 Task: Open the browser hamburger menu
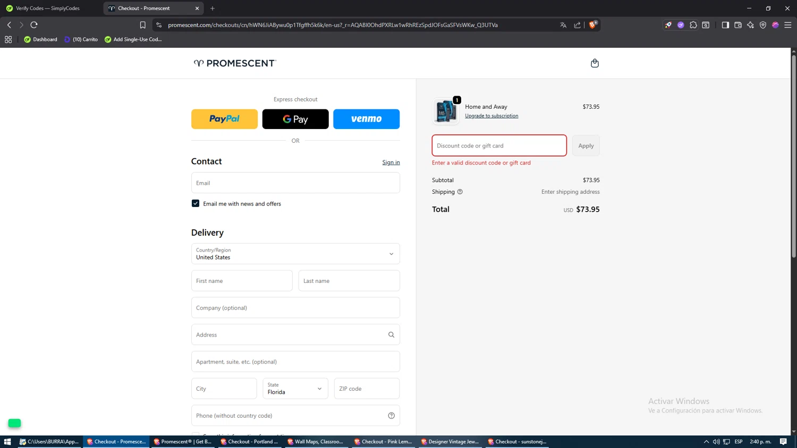[788, 25]
